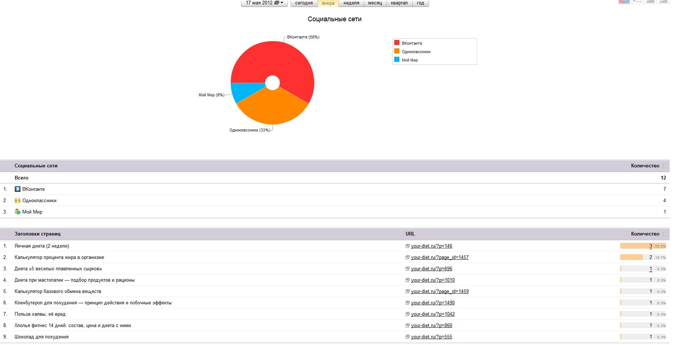This screenshot has width=677, height=345.
Task: Open new-window icon beside your-diet.ru/?p=146
Action: [x=407, y=246]
